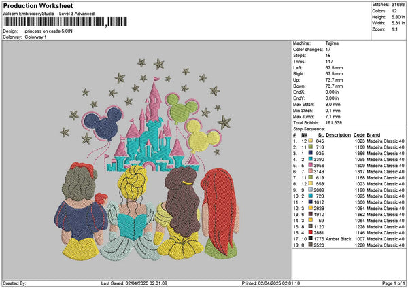Click the 'Description' column header
Viewport: 408px width, 288px height.
coord(338,135)
